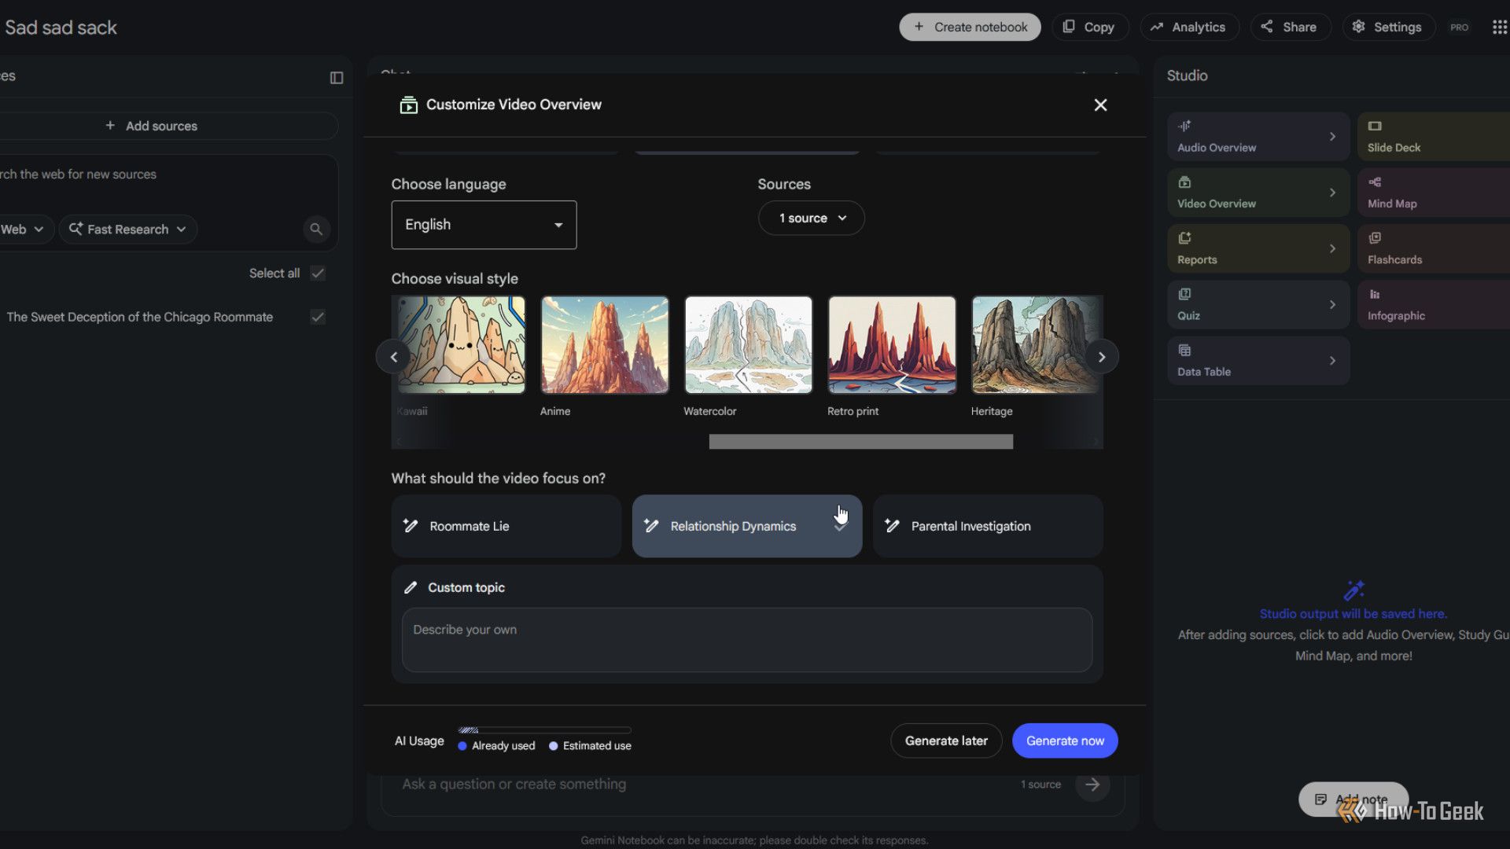
Task: Click the wand icon on Relationship Dynamics
Action: click(651, 525)
